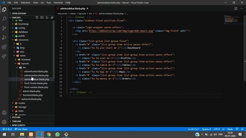The image size is (246, 138).
Task: Open the Edit menu
Action: tap(16, 3)
